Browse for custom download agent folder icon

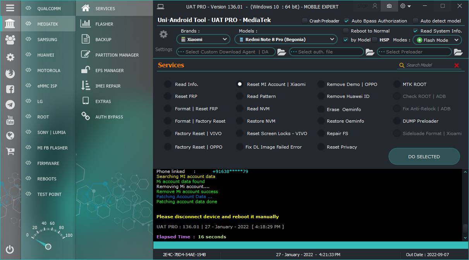pyautogui.click(x=282, y=52)
